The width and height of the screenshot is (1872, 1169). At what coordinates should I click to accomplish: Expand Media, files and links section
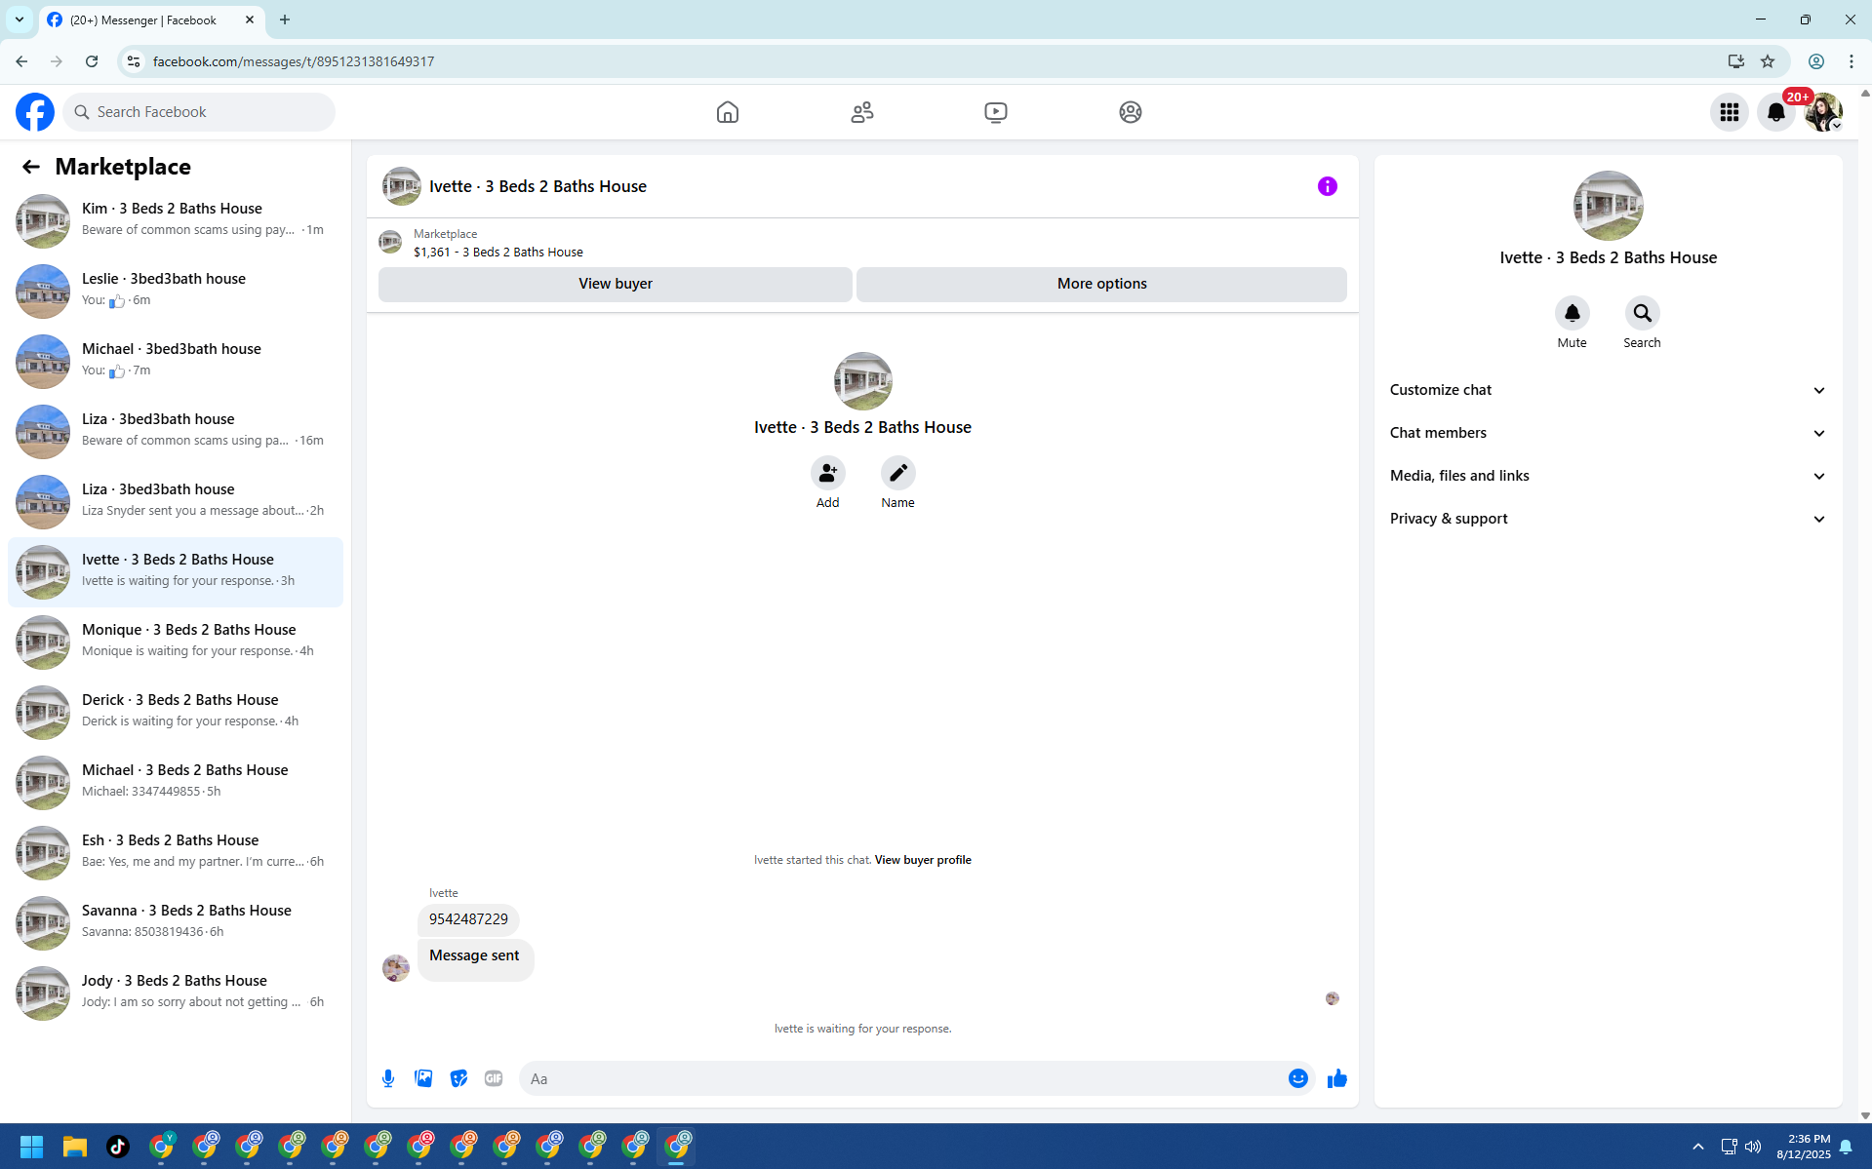point(1609,476)
